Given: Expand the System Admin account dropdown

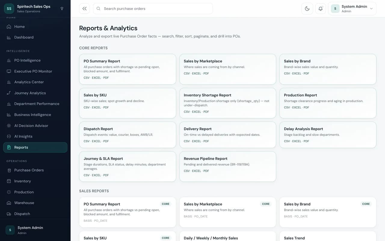Looking at the screenshot, I should (x=352, y=9).
